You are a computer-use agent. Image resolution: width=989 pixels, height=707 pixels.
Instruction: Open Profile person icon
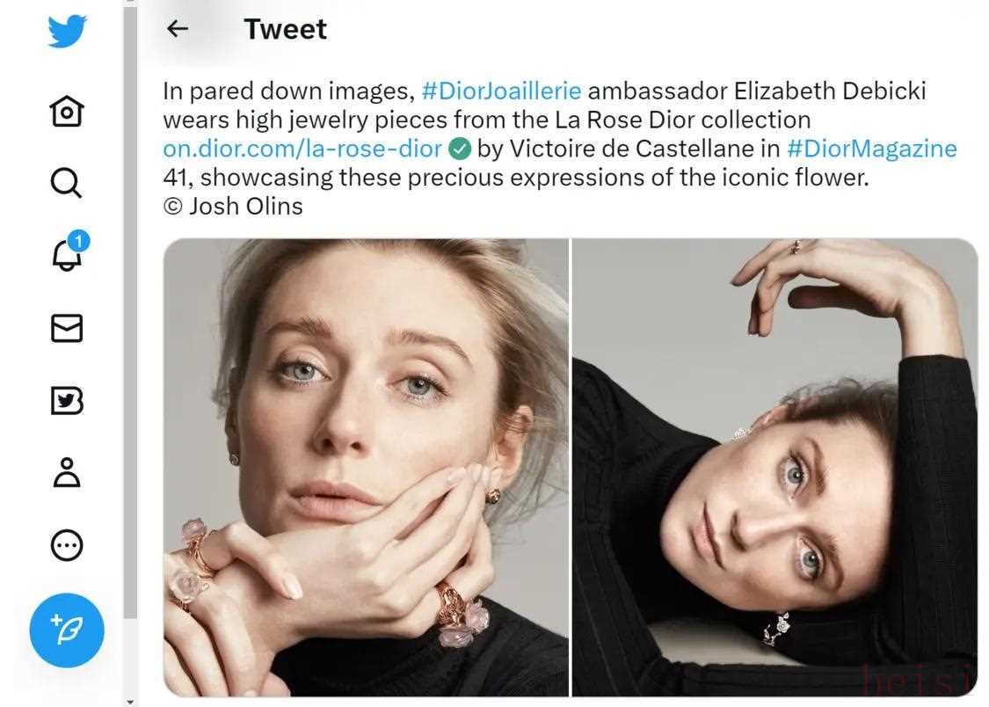pyautogui.click(x=67, y=472)
